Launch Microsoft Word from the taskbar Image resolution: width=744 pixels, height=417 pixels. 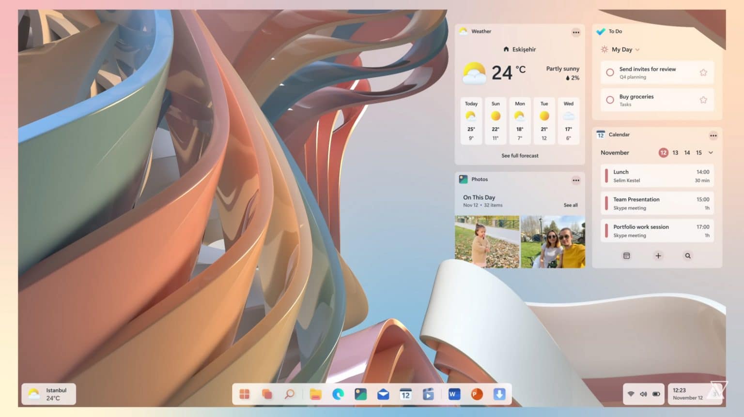click(x=454, y=394)
